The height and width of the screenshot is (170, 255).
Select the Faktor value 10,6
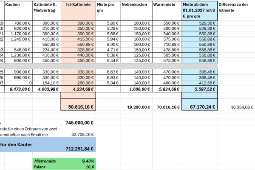78,167
